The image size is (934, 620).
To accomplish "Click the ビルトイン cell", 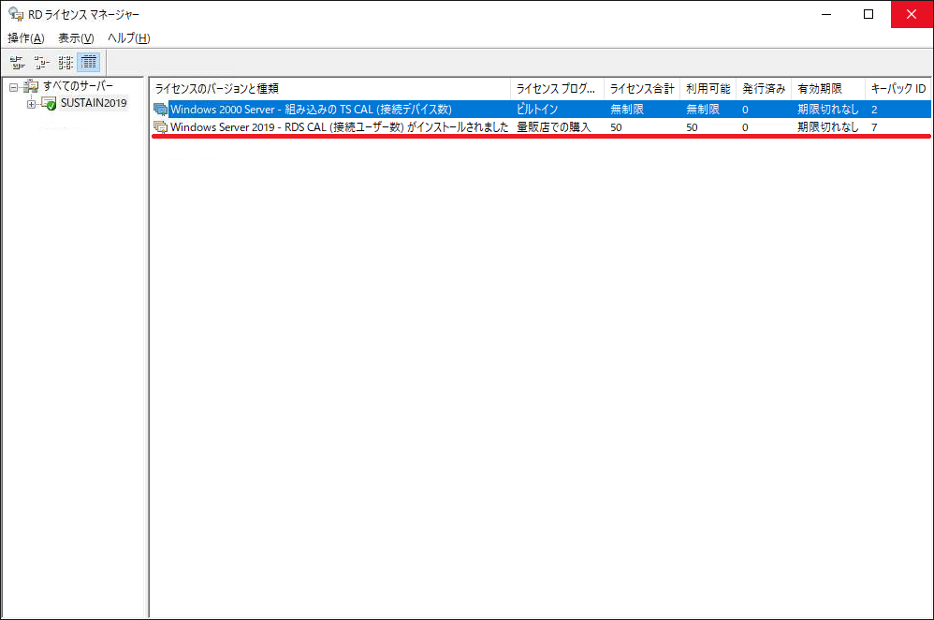I will (536, 110).
